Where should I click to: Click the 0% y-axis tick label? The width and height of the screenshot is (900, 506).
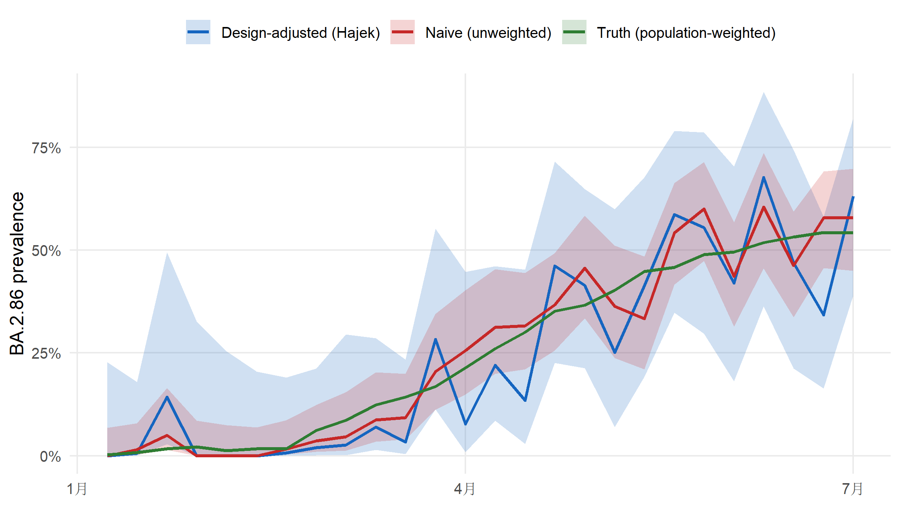coord(50,457)
